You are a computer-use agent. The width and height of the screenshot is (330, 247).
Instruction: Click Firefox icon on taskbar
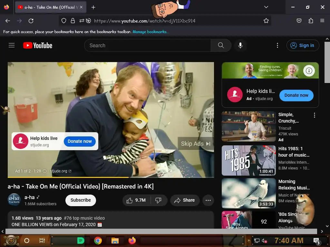(132, 241)
